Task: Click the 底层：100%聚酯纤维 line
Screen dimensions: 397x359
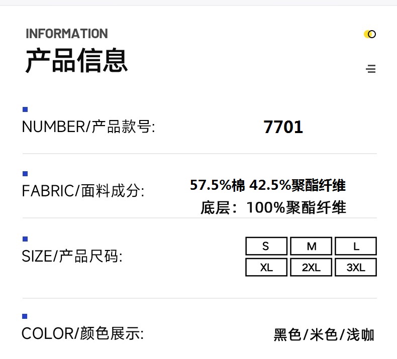Action: pos(273,207)
